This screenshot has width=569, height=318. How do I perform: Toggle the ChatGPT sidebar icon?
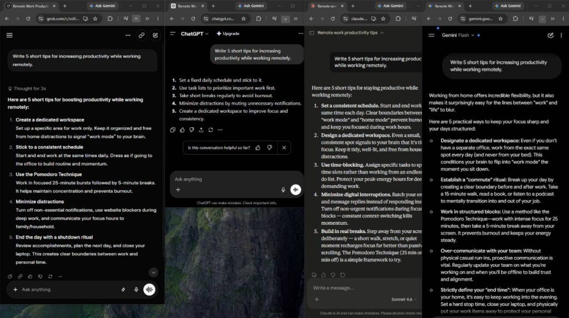[173, 33]
